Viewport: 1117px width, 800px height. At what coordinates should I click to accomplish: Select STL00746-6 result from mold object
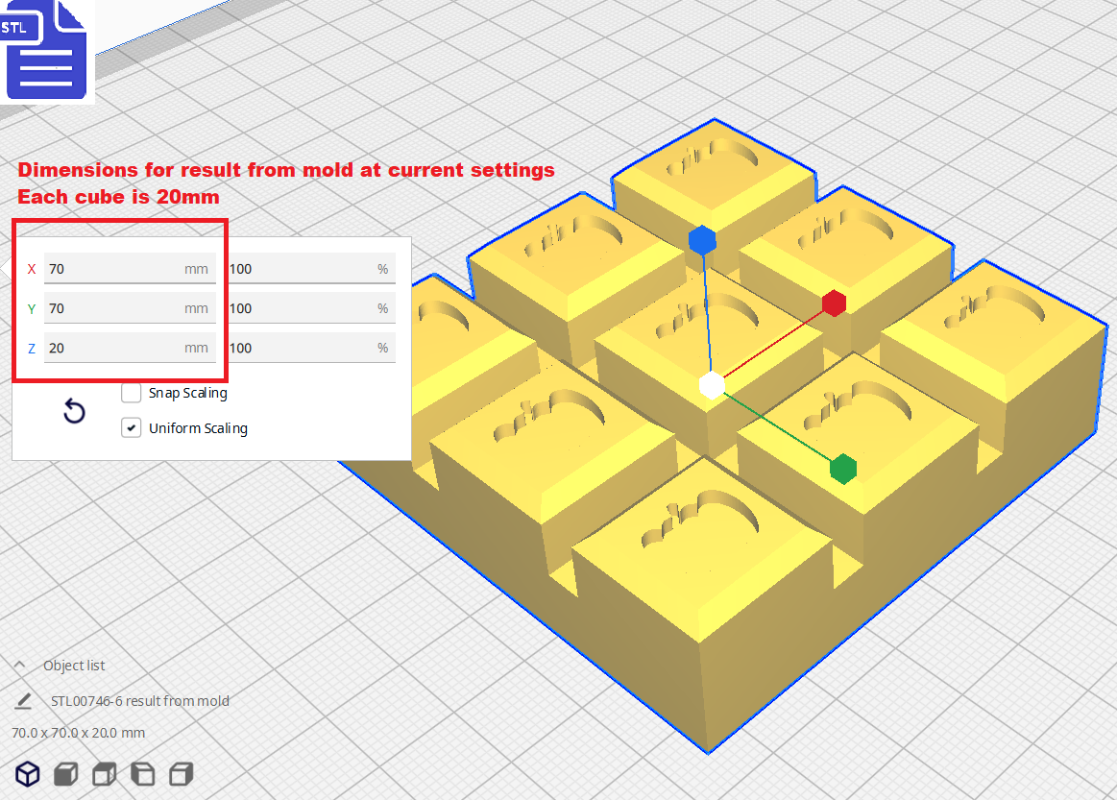[140, 701]
